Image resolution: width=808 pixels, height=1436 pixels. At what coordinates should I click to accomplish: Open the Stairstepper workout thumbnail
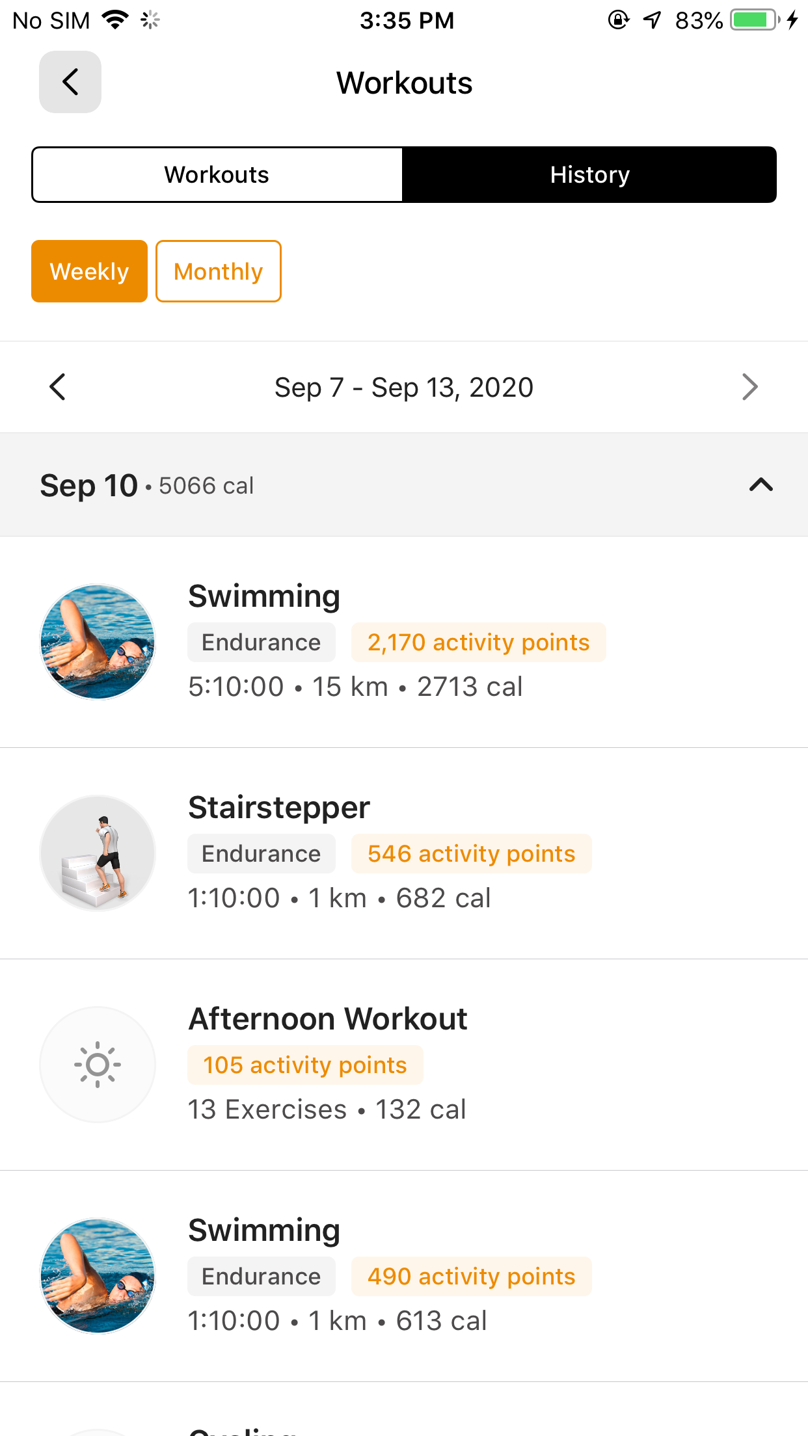98,853
